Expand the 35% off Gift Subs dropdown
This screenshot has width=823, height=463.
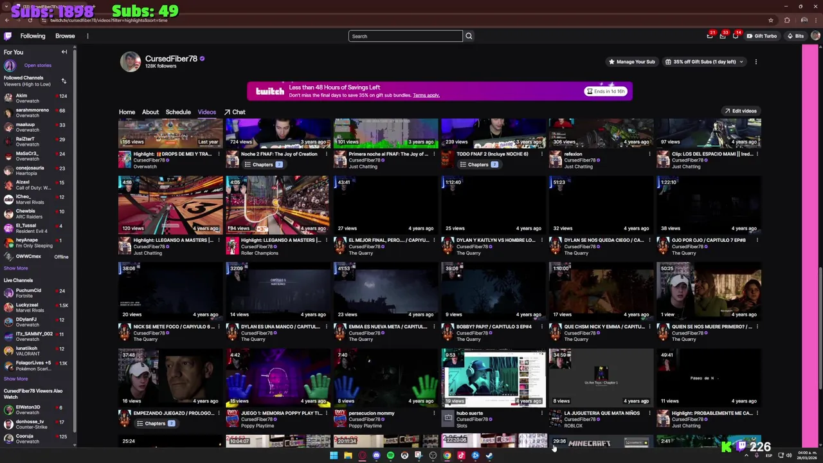[x=704, y=62]
